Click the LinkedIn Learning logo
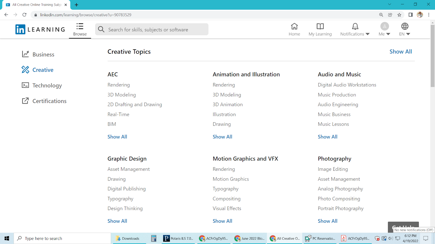 pos(40,29)
